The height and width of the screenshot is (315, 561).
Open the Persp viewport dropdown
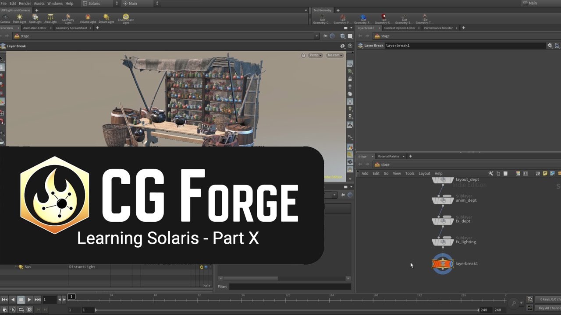coord(316,55)
